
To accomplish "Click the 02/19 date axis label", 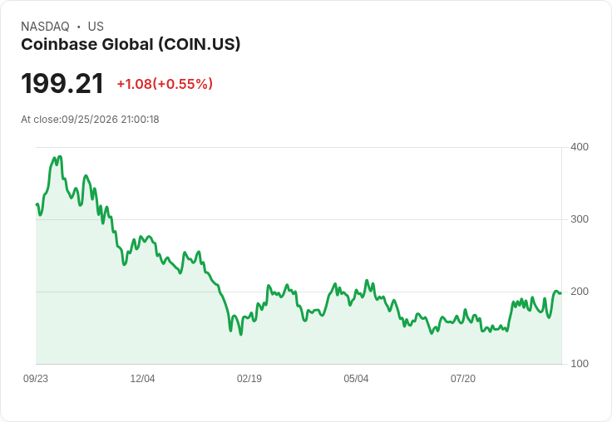I will tap(249, 379).
